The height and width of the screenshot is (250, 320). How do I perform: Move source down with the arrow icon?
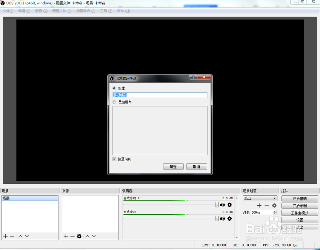pyautogui.click(x=94, y=236)
